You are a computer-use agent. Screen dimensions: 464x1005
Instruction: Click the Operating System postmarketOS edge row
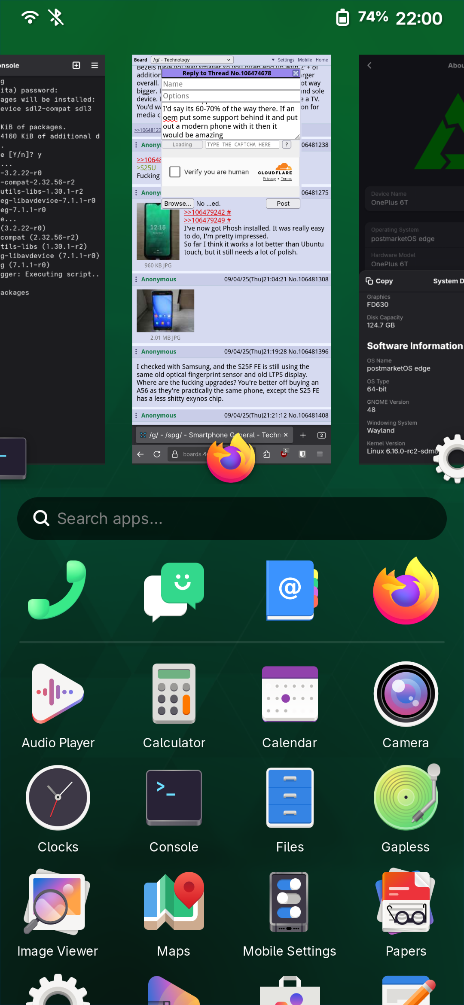point(415,234)
